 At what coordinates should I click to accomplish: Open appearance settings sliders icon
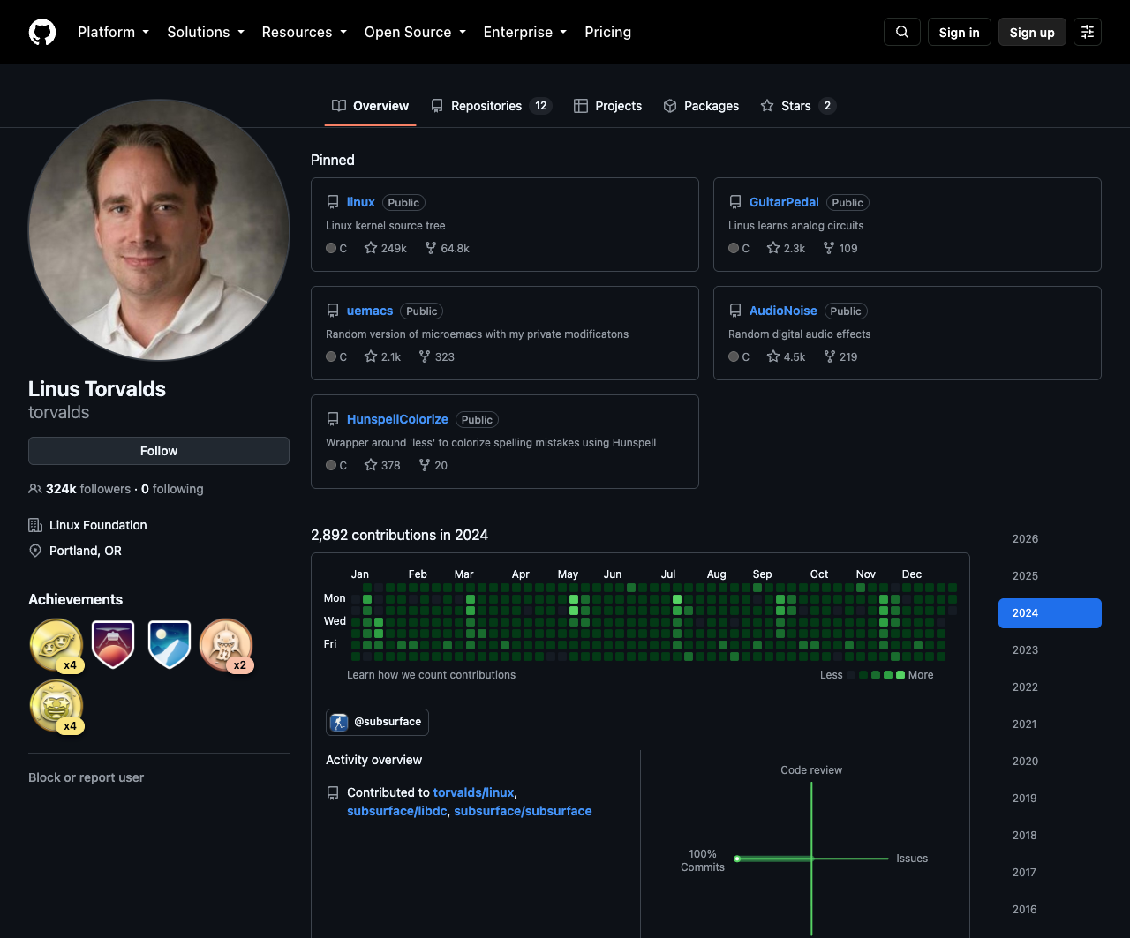[x=1088, y=32]
